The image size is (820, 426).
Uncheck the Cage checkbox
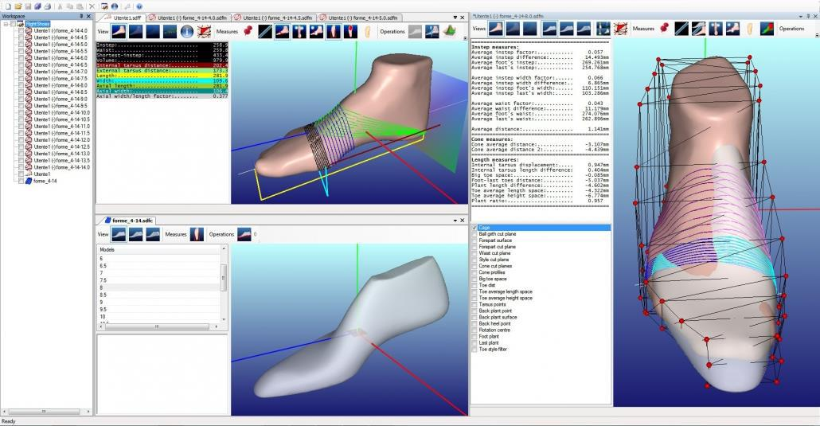474,228
